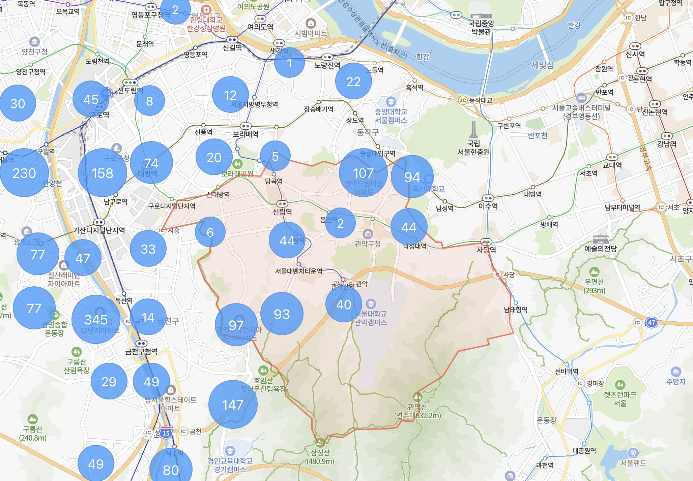This screenshot has height=481, width=693.
Task: Select the 147 cluster marker
Action: (x=233, y=405)
